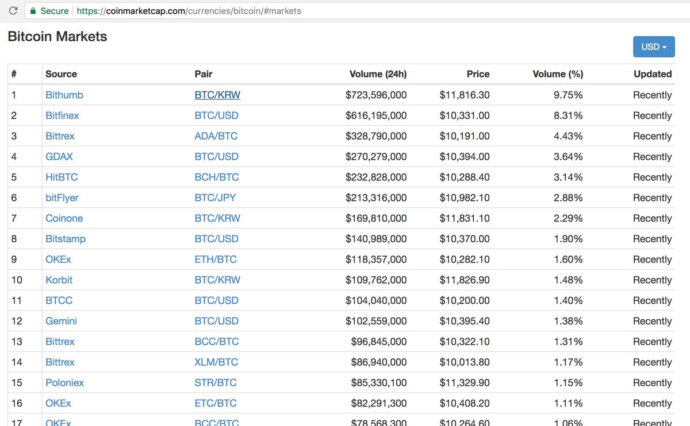Click the # column header

pos(14,74)
